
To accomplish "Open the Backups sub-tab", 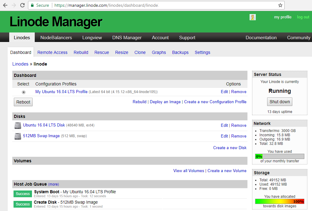I will [x=180, y=52].
